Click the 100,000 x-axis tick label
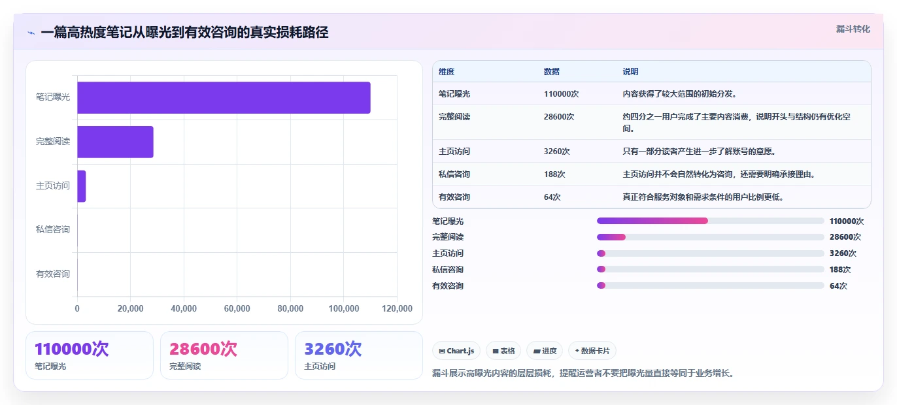The width and height of the screenshot is (897, 405). click(344, 309)
